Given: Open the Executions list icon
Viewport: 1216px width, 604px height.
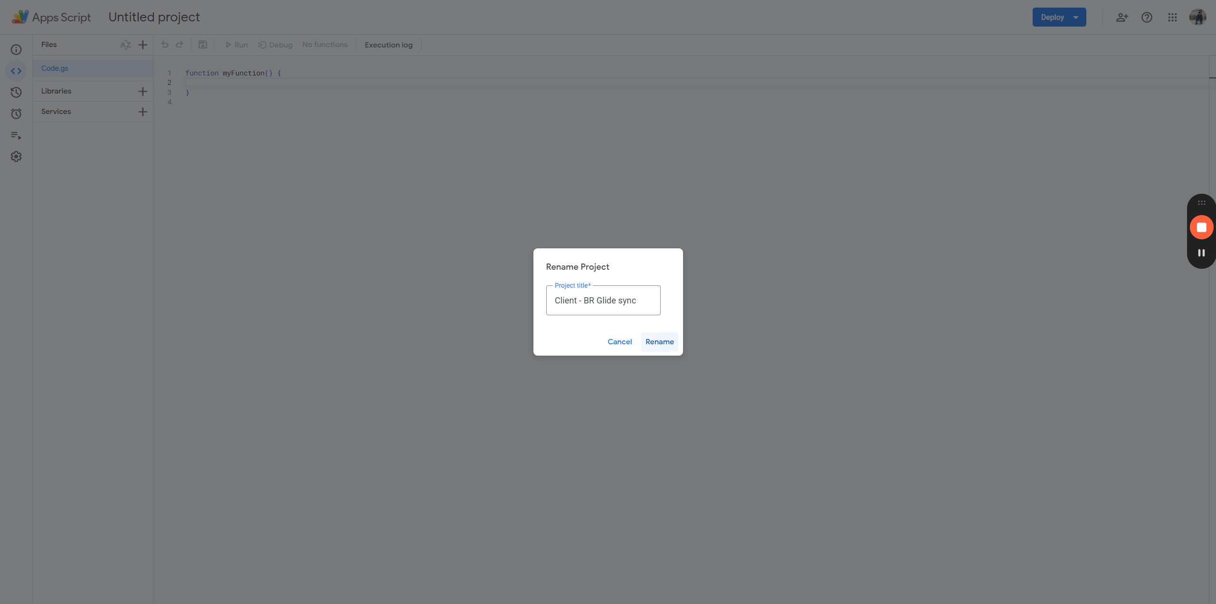Looking at the screenshot, I should [x=16, y=135].
